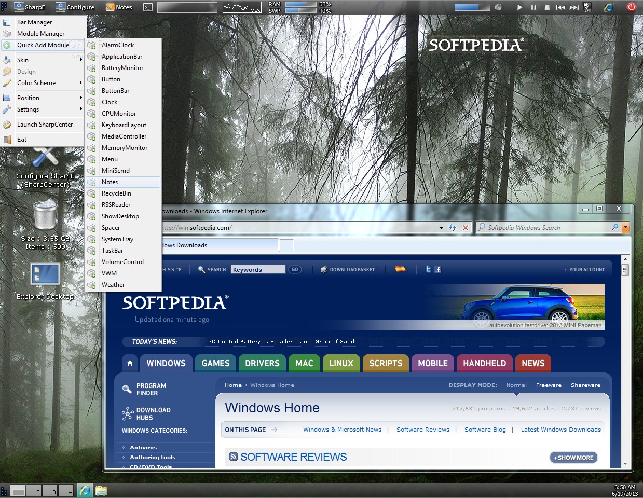Open Bar Manager from the menu

click(x=43, y=22)
